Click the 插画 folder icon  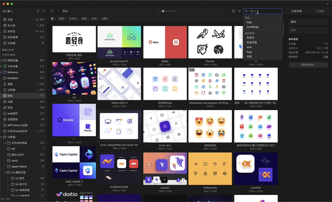pos(5,84)
